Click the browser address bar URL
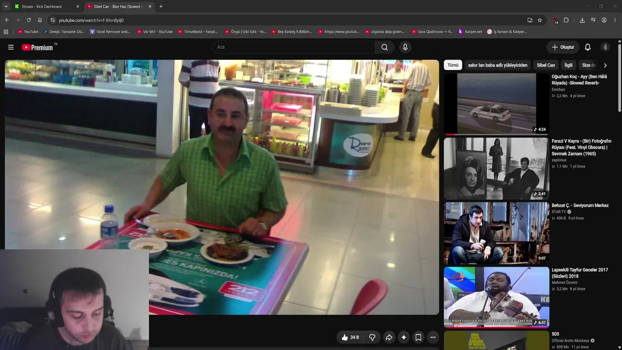 coord(91,20)
